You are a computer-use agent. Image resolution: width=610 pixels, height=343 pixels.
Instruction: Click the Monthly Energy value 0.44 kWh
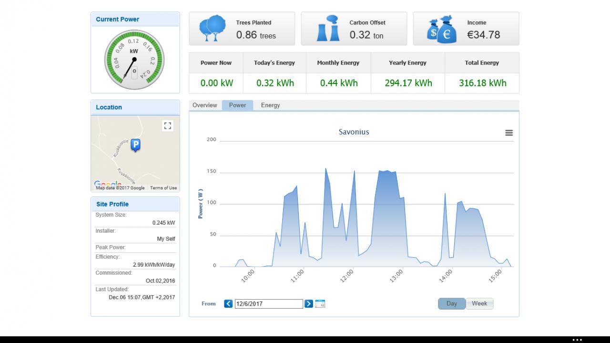339,83
